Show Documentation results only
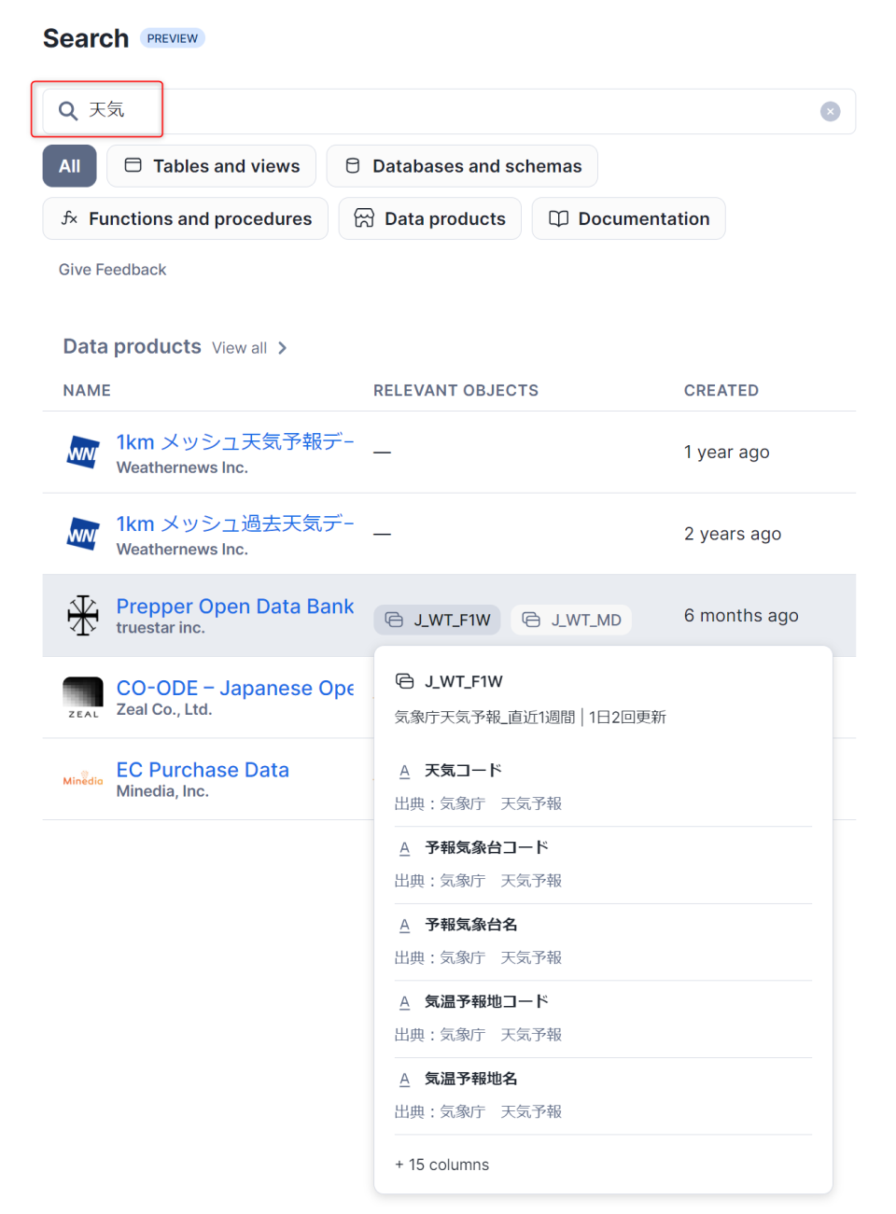The height and width of the screenshot is (1214, 896). click(x=629, y=218)
